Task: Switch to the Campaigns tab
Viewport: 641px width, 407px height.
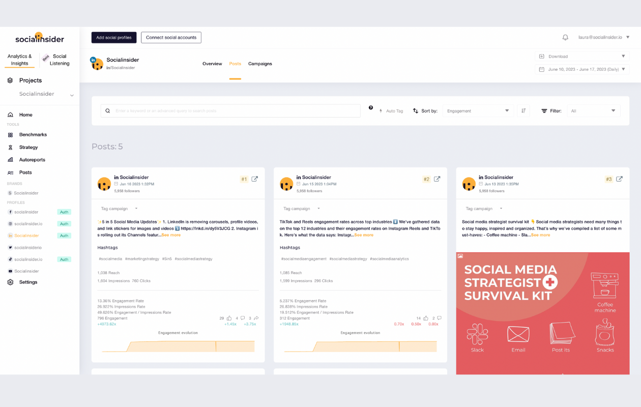Action: click(260, 64)
